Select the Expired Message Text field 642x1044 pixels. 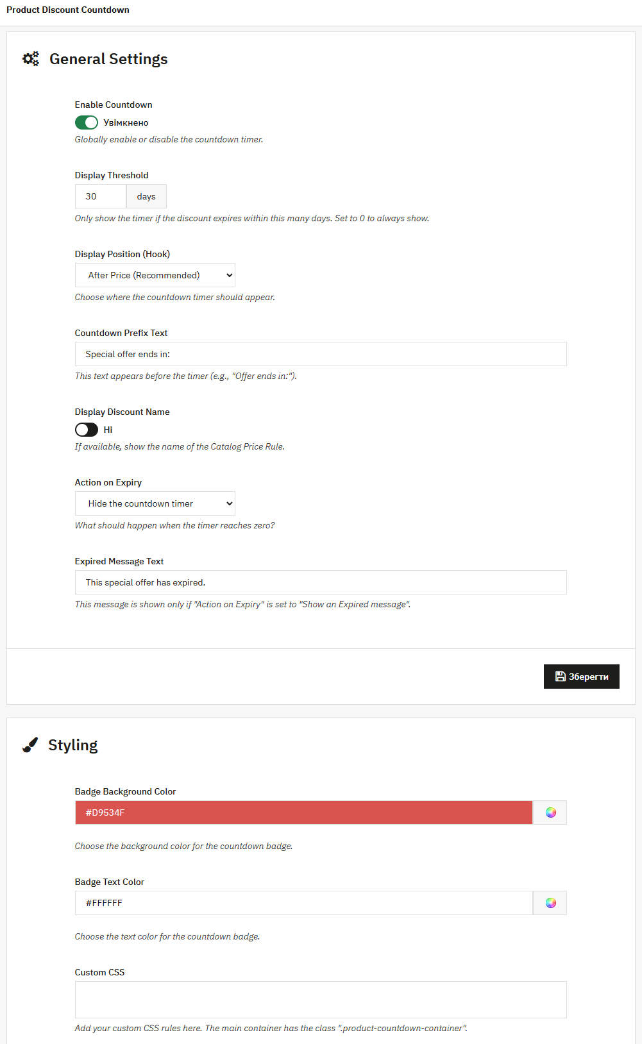coord(321,582)
